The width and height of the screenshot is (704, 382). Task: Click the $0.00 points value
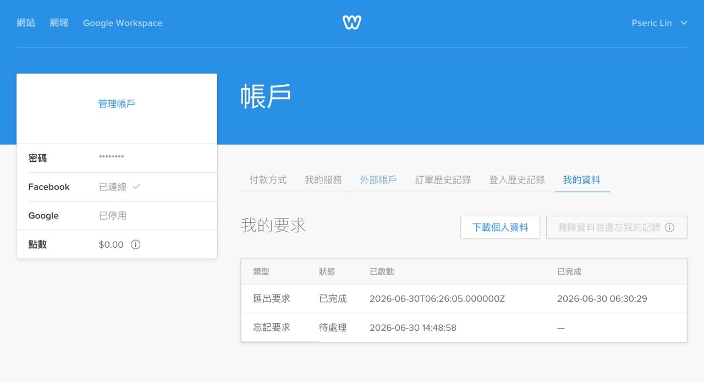coord(111,244)
